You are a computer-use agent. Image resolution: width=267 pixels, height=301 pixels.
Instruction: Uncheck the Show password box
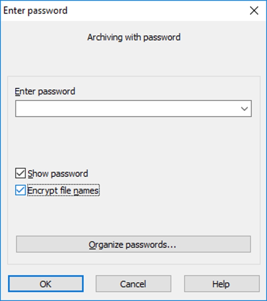click(x=20, y=173)
